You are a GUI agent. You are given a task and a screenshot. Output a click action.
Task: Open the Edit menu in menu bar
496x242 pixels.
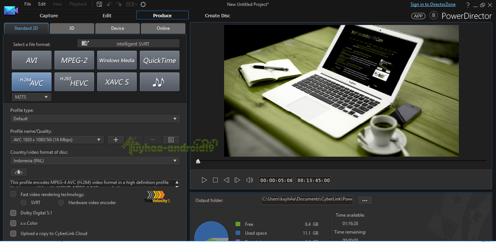[x=42, y=4]
